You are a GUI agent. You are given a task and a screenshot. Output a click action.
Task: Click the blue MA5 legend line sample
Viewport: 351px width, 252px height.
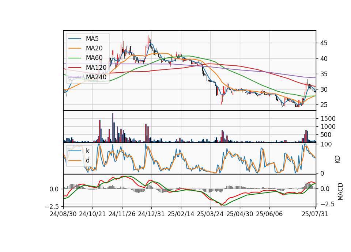(75, 39)
